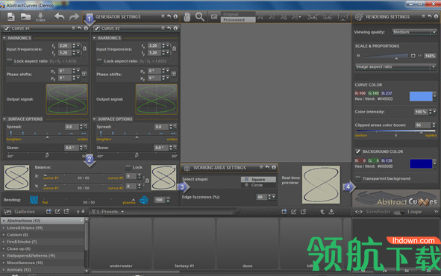Screen dimensions: 441x276
Task: Click the Bending value field showing 100
Action: point(160,200)
